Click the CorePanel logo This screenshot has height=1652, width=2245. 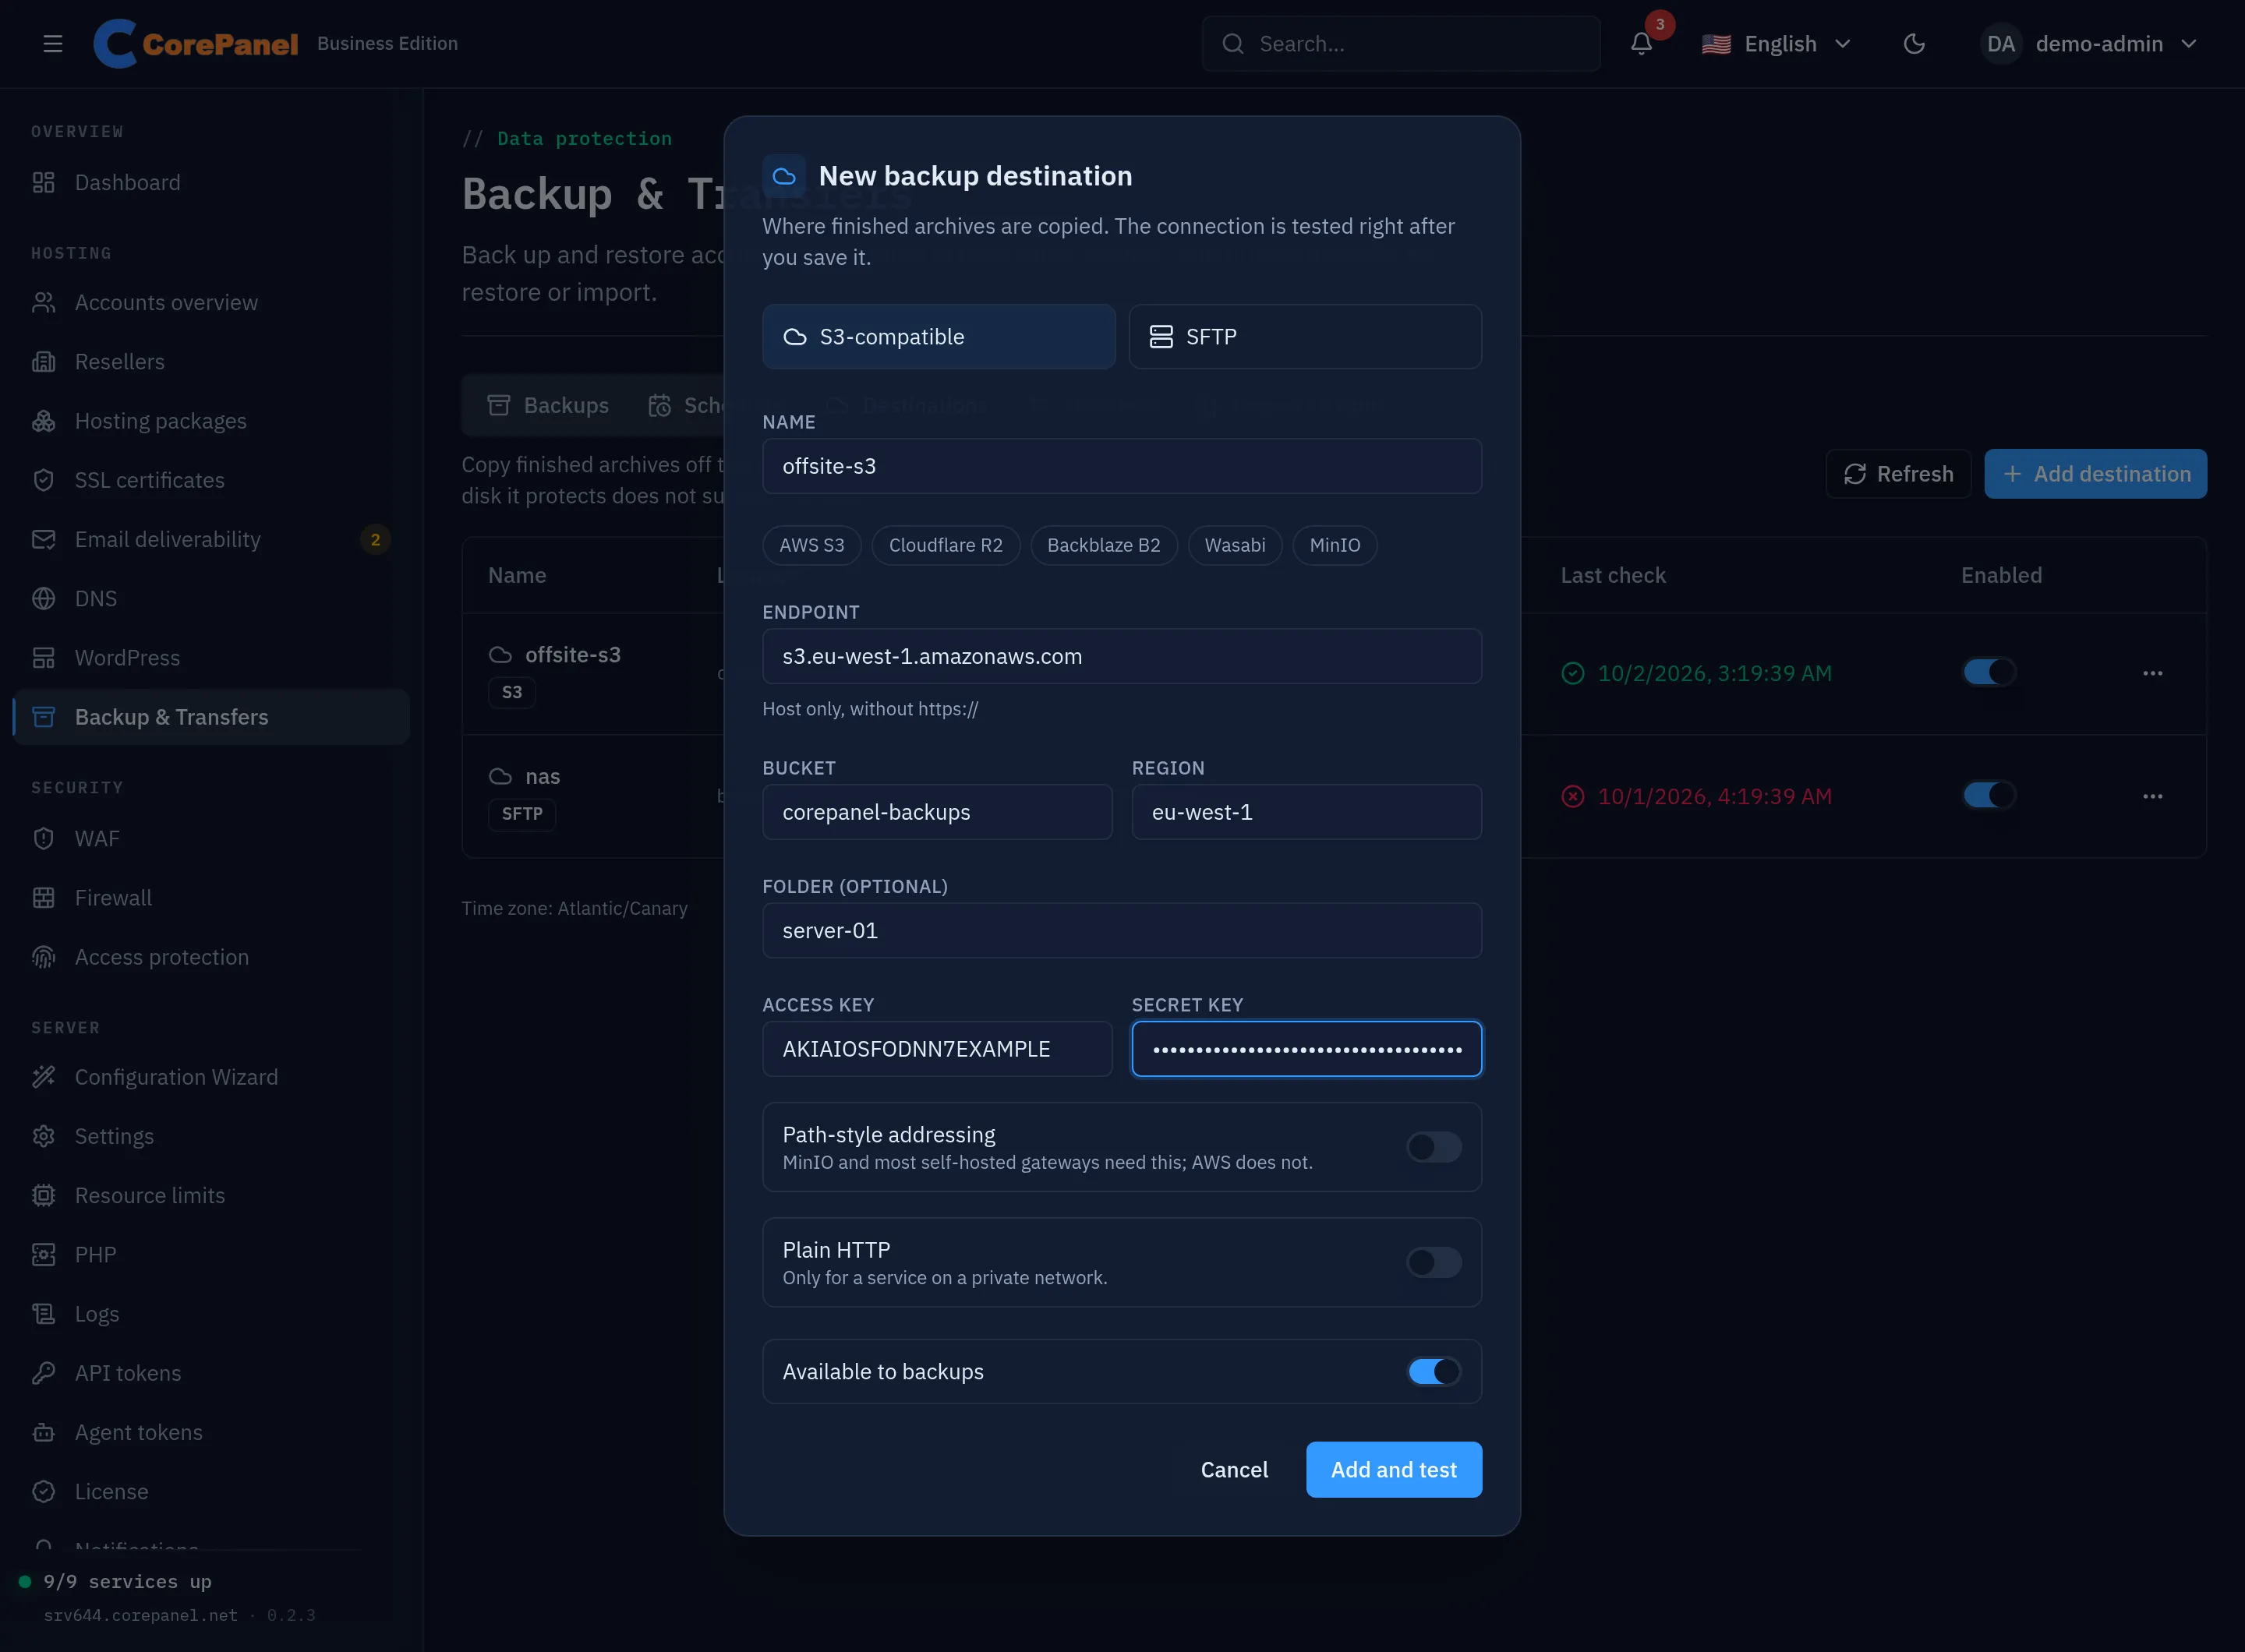click(x=196, y=44)
